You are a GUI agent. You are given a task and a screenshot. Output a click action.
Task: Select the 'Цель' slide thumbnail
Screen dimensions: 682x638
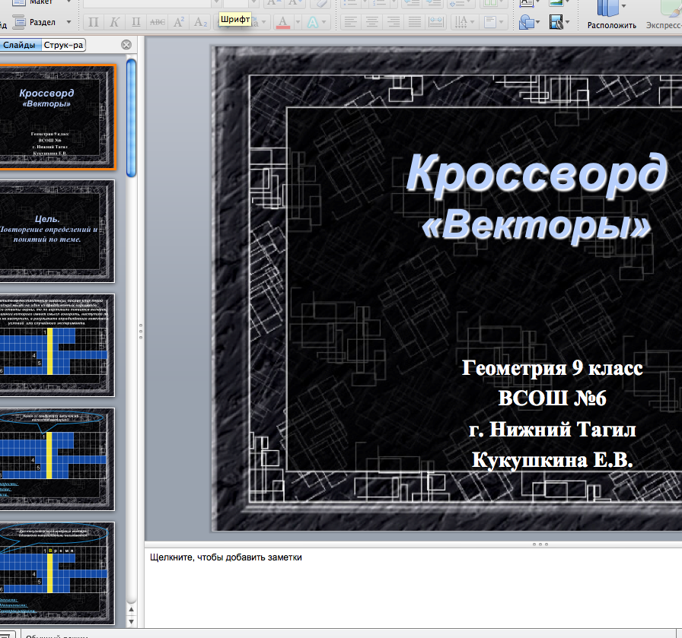[57, 230]
